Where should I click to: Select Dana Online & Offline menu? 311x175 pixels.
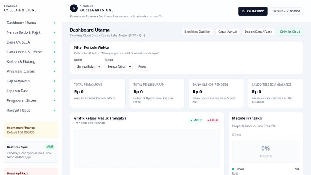tap(31, 52)
